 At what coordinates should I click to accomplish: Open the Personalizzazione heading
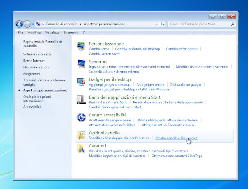coord(106,44)
